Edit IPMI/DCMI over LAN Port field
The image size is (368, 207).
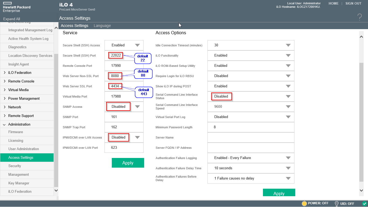coord(124,148)
